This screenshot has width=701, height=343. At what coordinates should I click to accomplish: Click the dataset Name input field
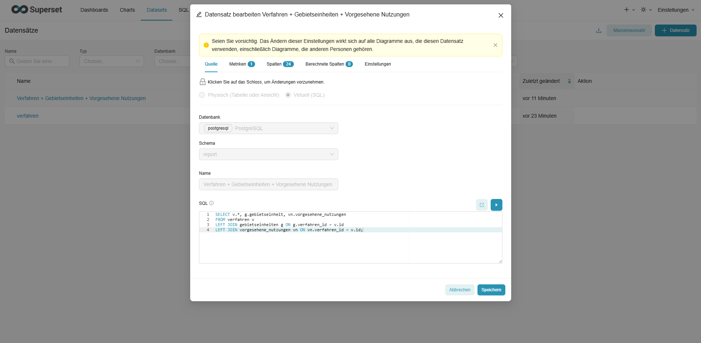268,184
